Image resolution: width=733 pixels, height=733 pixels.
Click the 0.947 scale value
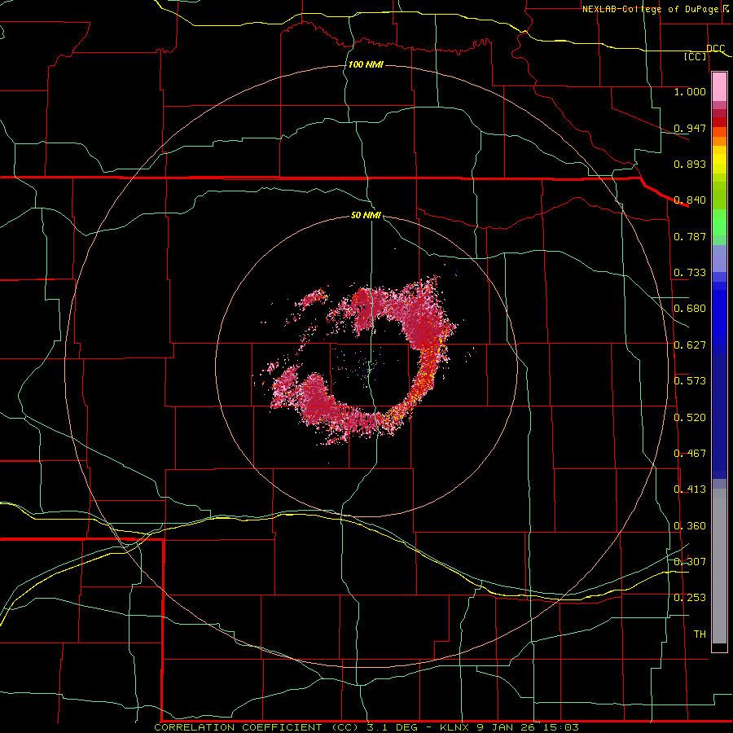click(x=690, y=128)
